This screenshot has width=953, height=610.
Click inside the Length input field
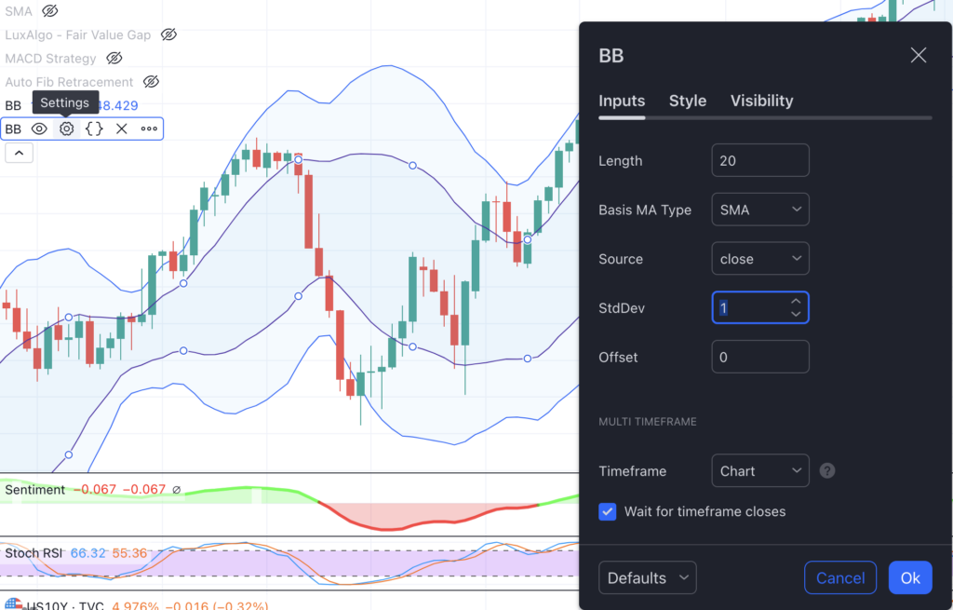pyautogui.click(x=759, y=159)
